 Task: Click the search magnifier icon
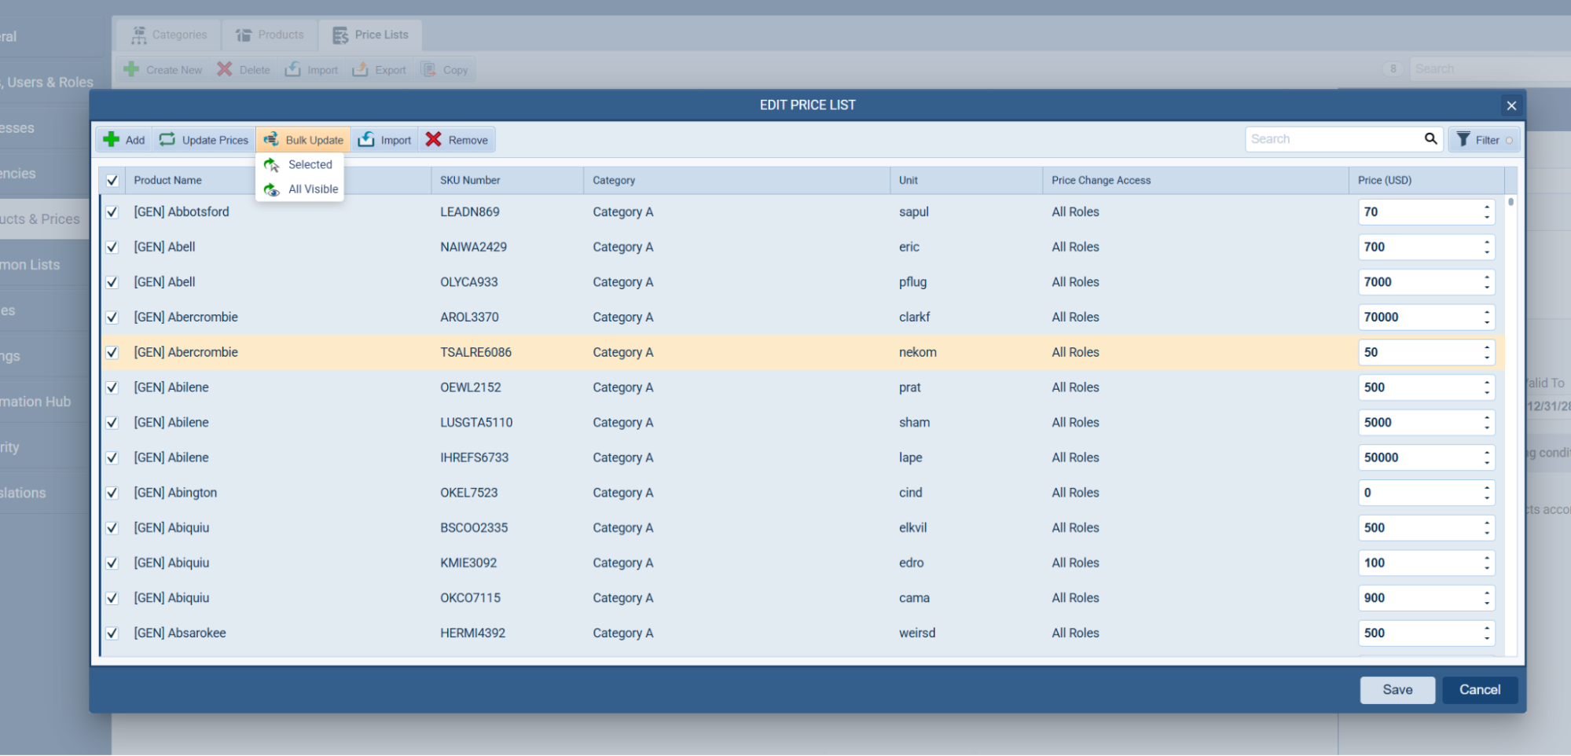point(1430,139)
